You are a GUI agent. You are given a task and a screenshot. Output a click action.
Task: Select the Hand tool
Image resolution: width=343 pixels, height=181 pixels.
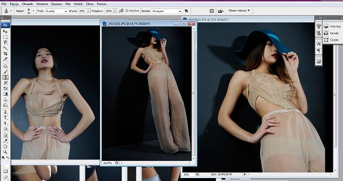click(x=5, y=146)
